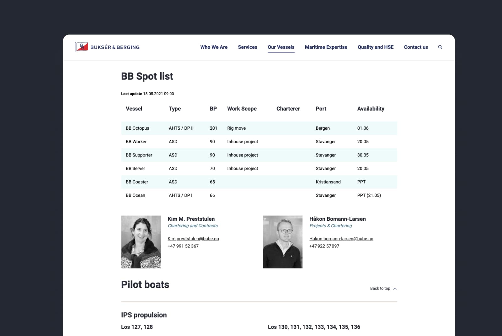Open the Who We Are menu

(x=214, y=47)
